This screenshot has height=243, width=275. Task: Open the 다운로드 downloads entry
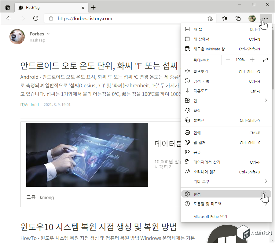pos(202,91)
